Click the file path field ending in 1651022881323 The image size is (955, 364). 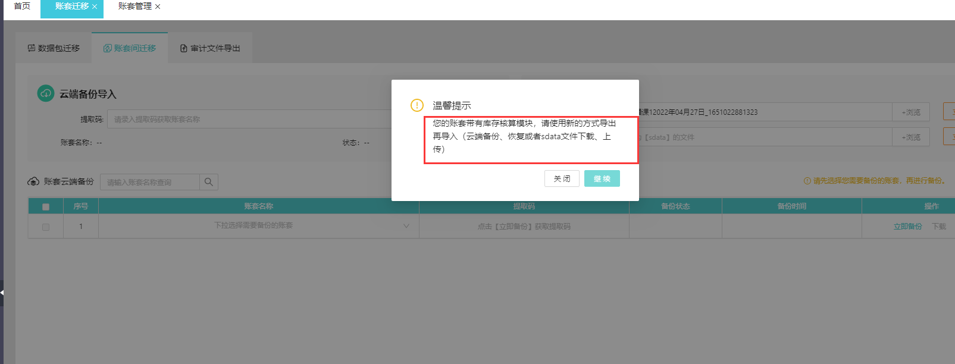pos(765,112)
